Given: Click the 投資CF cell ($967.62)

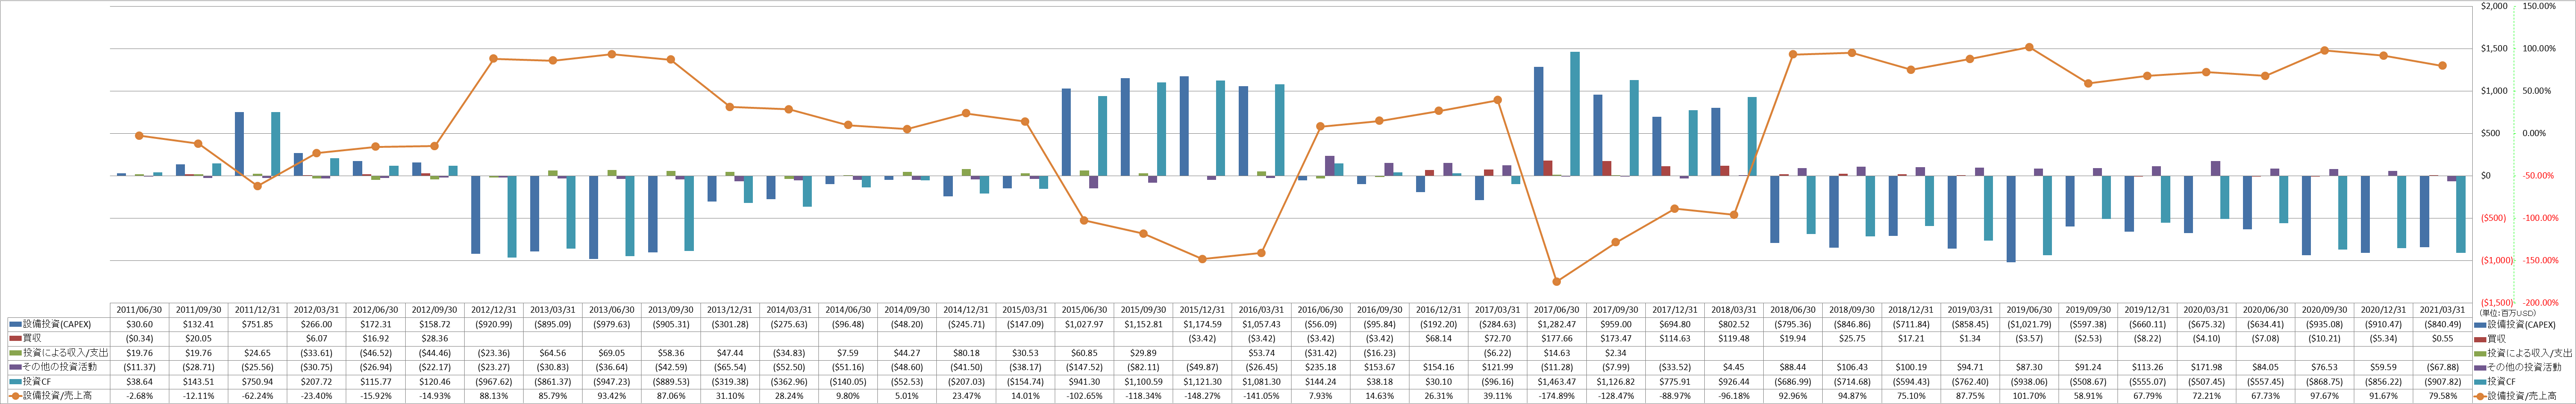Looking at the screenshot, I should pyautogui.click(x=494, y=382).
